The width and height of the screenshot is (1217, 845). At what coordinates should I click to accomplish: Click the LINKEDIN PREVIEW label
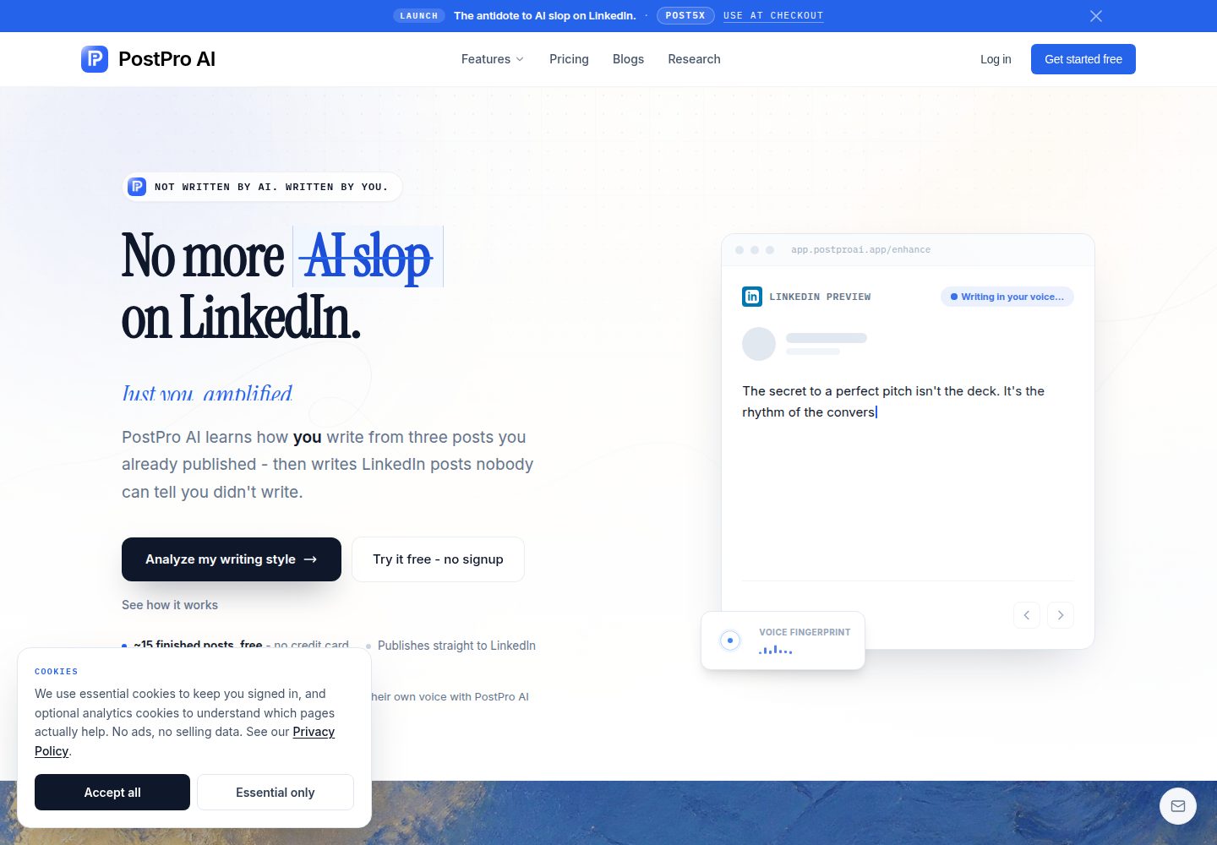tap(820, 297)
